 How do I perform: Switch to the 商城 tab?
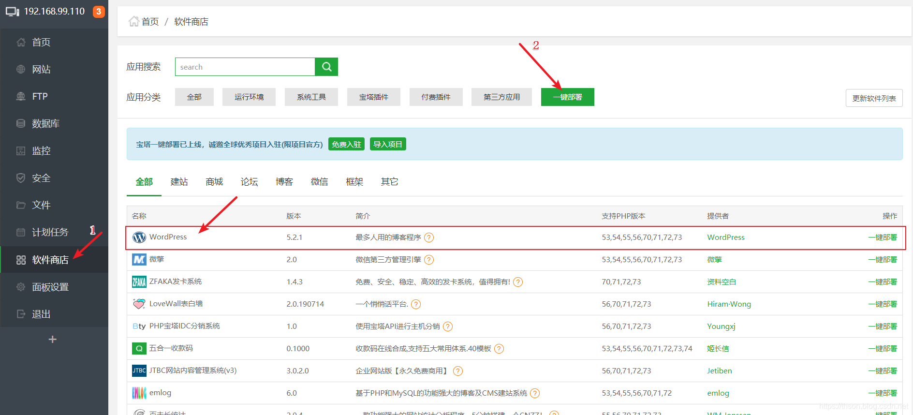point(214,182)
